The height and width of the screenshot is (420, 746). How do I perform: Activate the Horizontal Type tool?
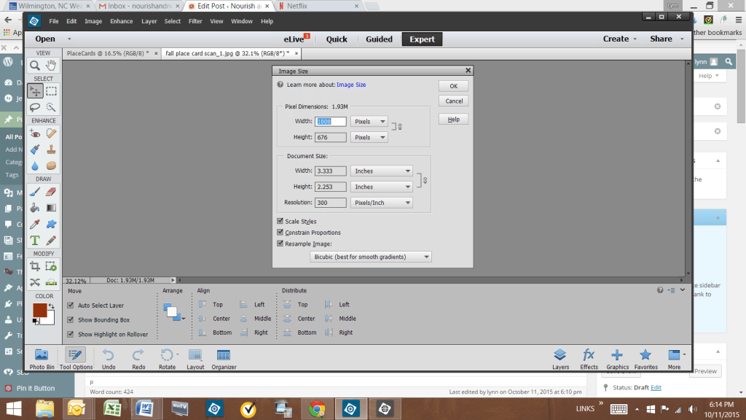tap(34, 240)
